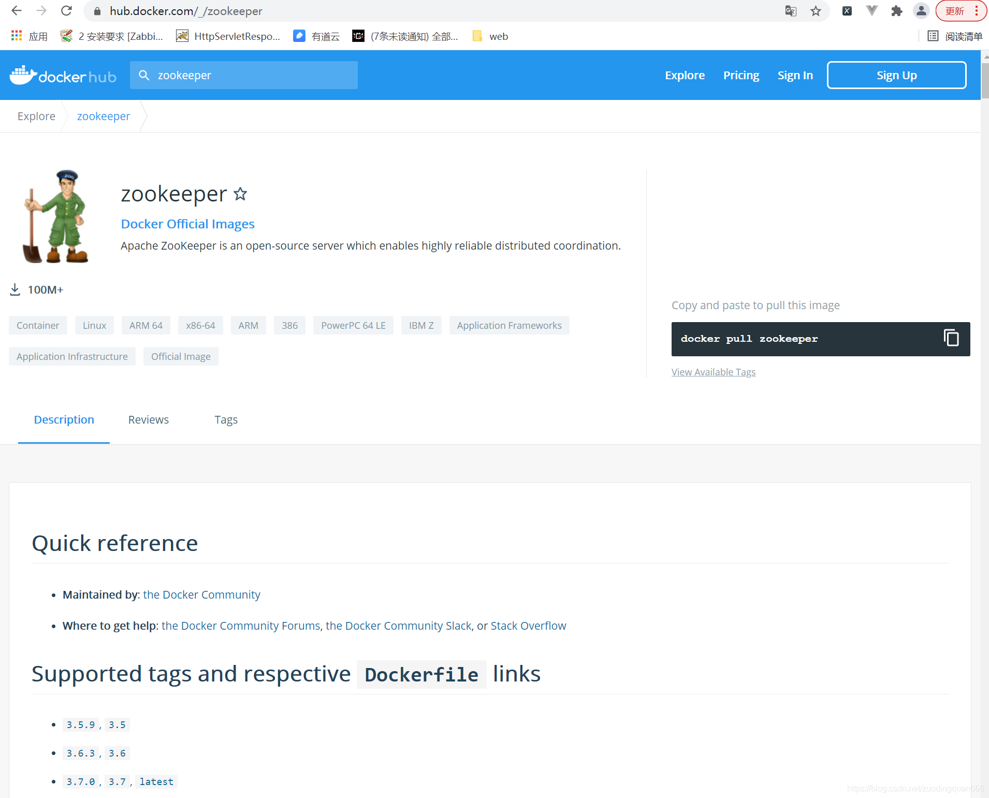
Task: Select the Linux tag chip
Action: [94, 325]
